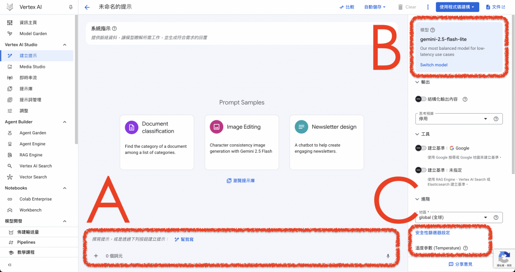515x272 pixels.
Task: Click the plus icon to add content
Action: pos(96,255)
